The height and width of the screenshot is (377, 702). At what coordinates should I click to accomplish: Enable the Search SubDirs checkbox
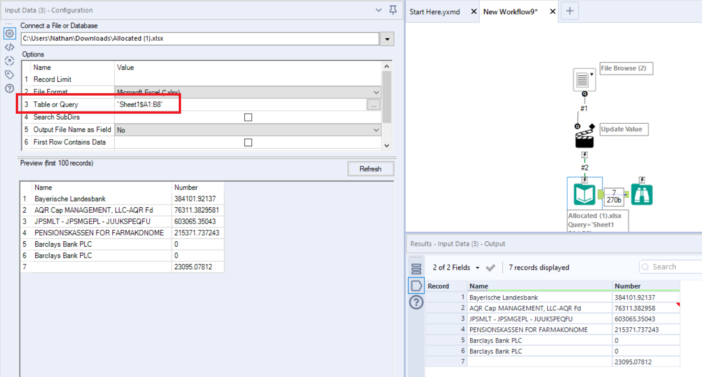click(247, 117)
